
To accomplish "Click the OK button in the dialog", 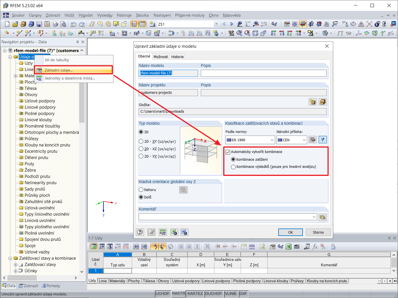I will (290, 232).
